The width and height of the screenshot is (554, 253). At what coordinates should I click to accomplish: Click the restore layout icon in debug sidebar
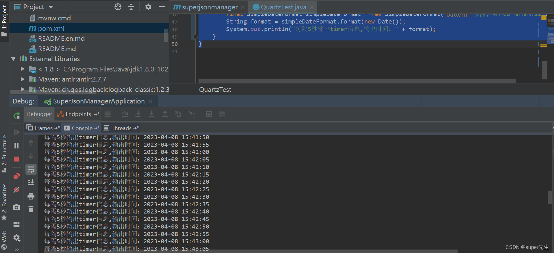pyautogui.click(x=17, y=224)
